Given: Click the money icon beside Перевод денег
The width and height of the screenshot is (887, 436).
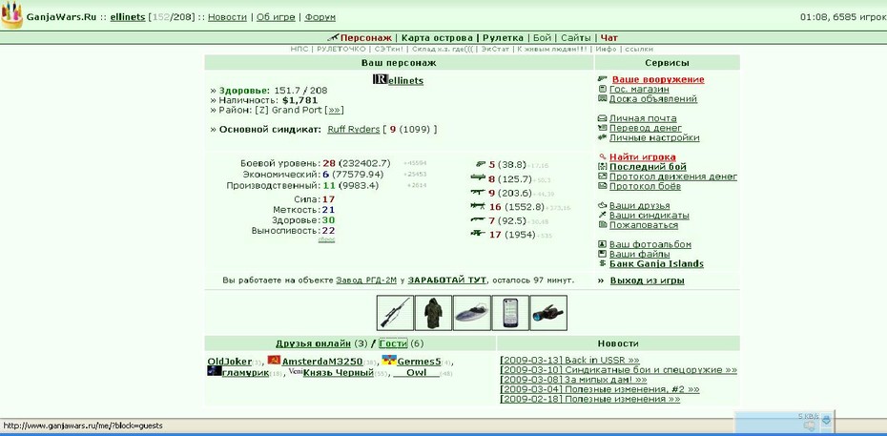Looking at the screenshot, I should click(x=603, y=129).
